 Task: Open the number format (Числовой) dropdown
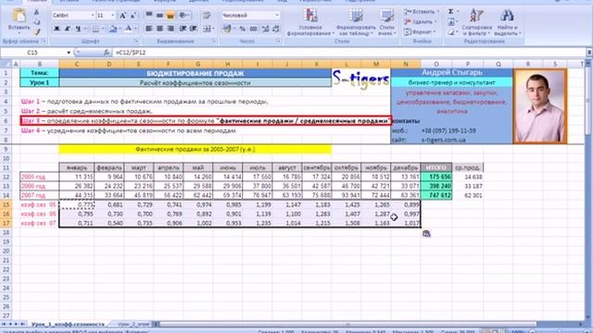tap(277, 15)
